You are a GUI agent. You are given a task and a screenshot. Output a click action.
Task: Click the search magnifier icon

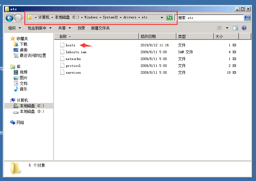pos(247,17)
